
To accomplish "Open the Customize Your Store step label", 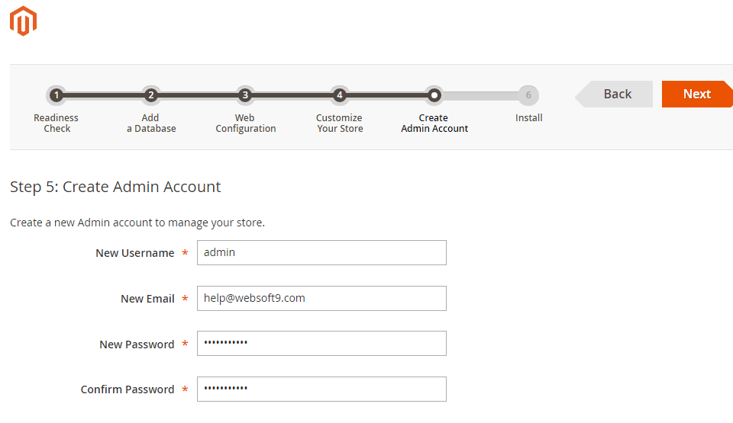I will pyautogui.click(x=340, y=123).
